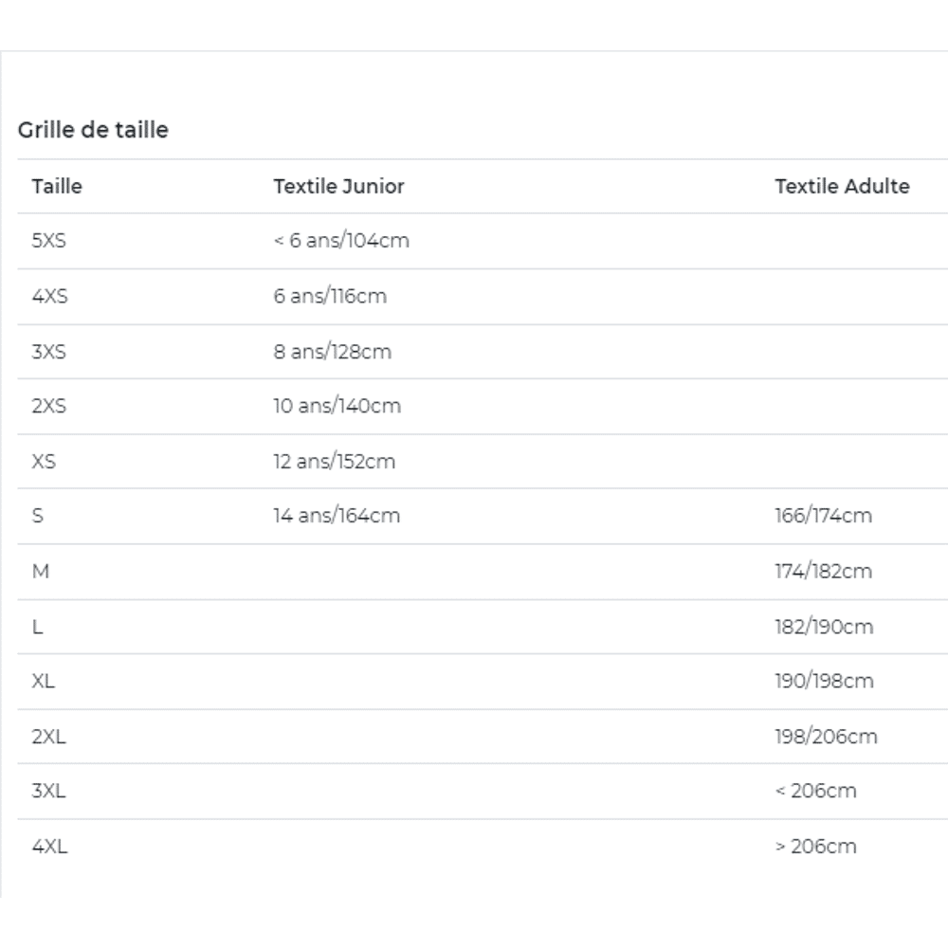Select the Textile Junior column header

(x=338, y=186)
